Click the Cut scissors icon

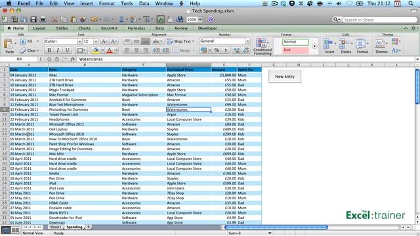click(54, 19)
